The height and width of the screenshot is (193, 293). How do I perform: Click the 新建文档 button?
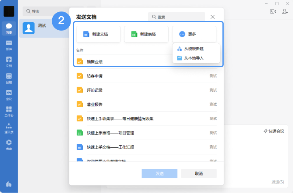(x=98, y=35)
